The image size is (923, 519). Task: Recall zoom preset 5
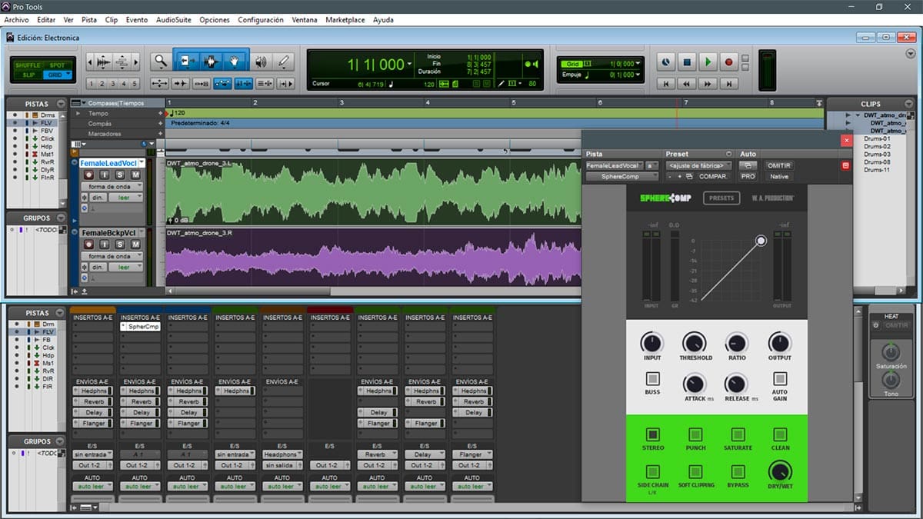[x=135, y=84]
